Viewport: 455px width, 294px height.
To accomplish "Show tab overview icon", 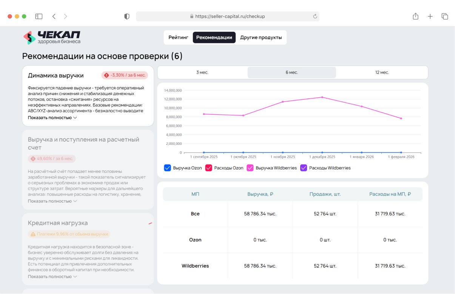I will (445, 16).
